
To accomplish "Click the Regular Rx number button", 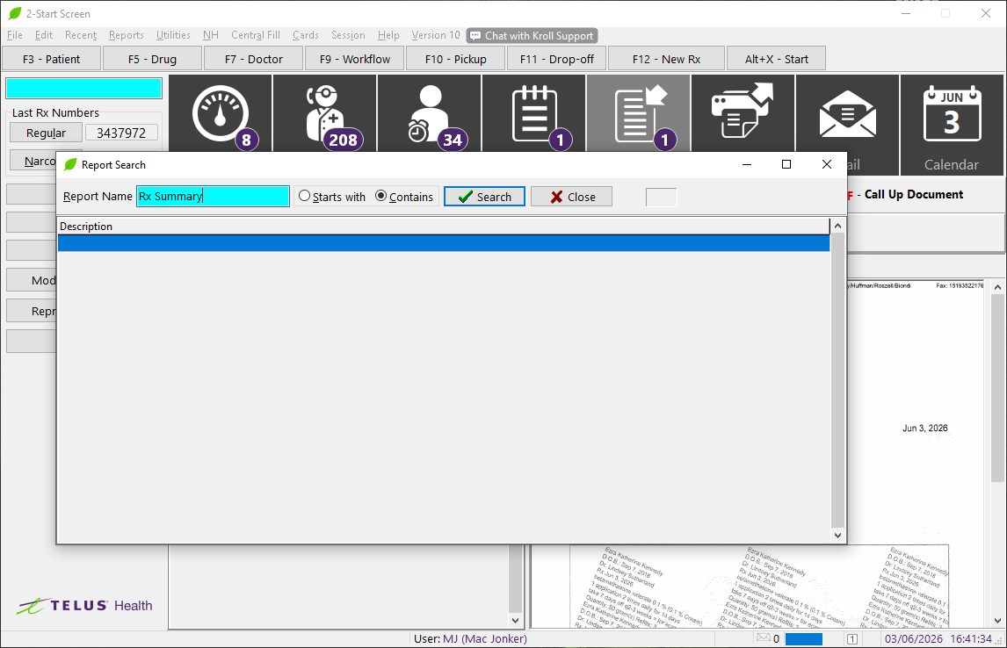I will pos(47,133).
